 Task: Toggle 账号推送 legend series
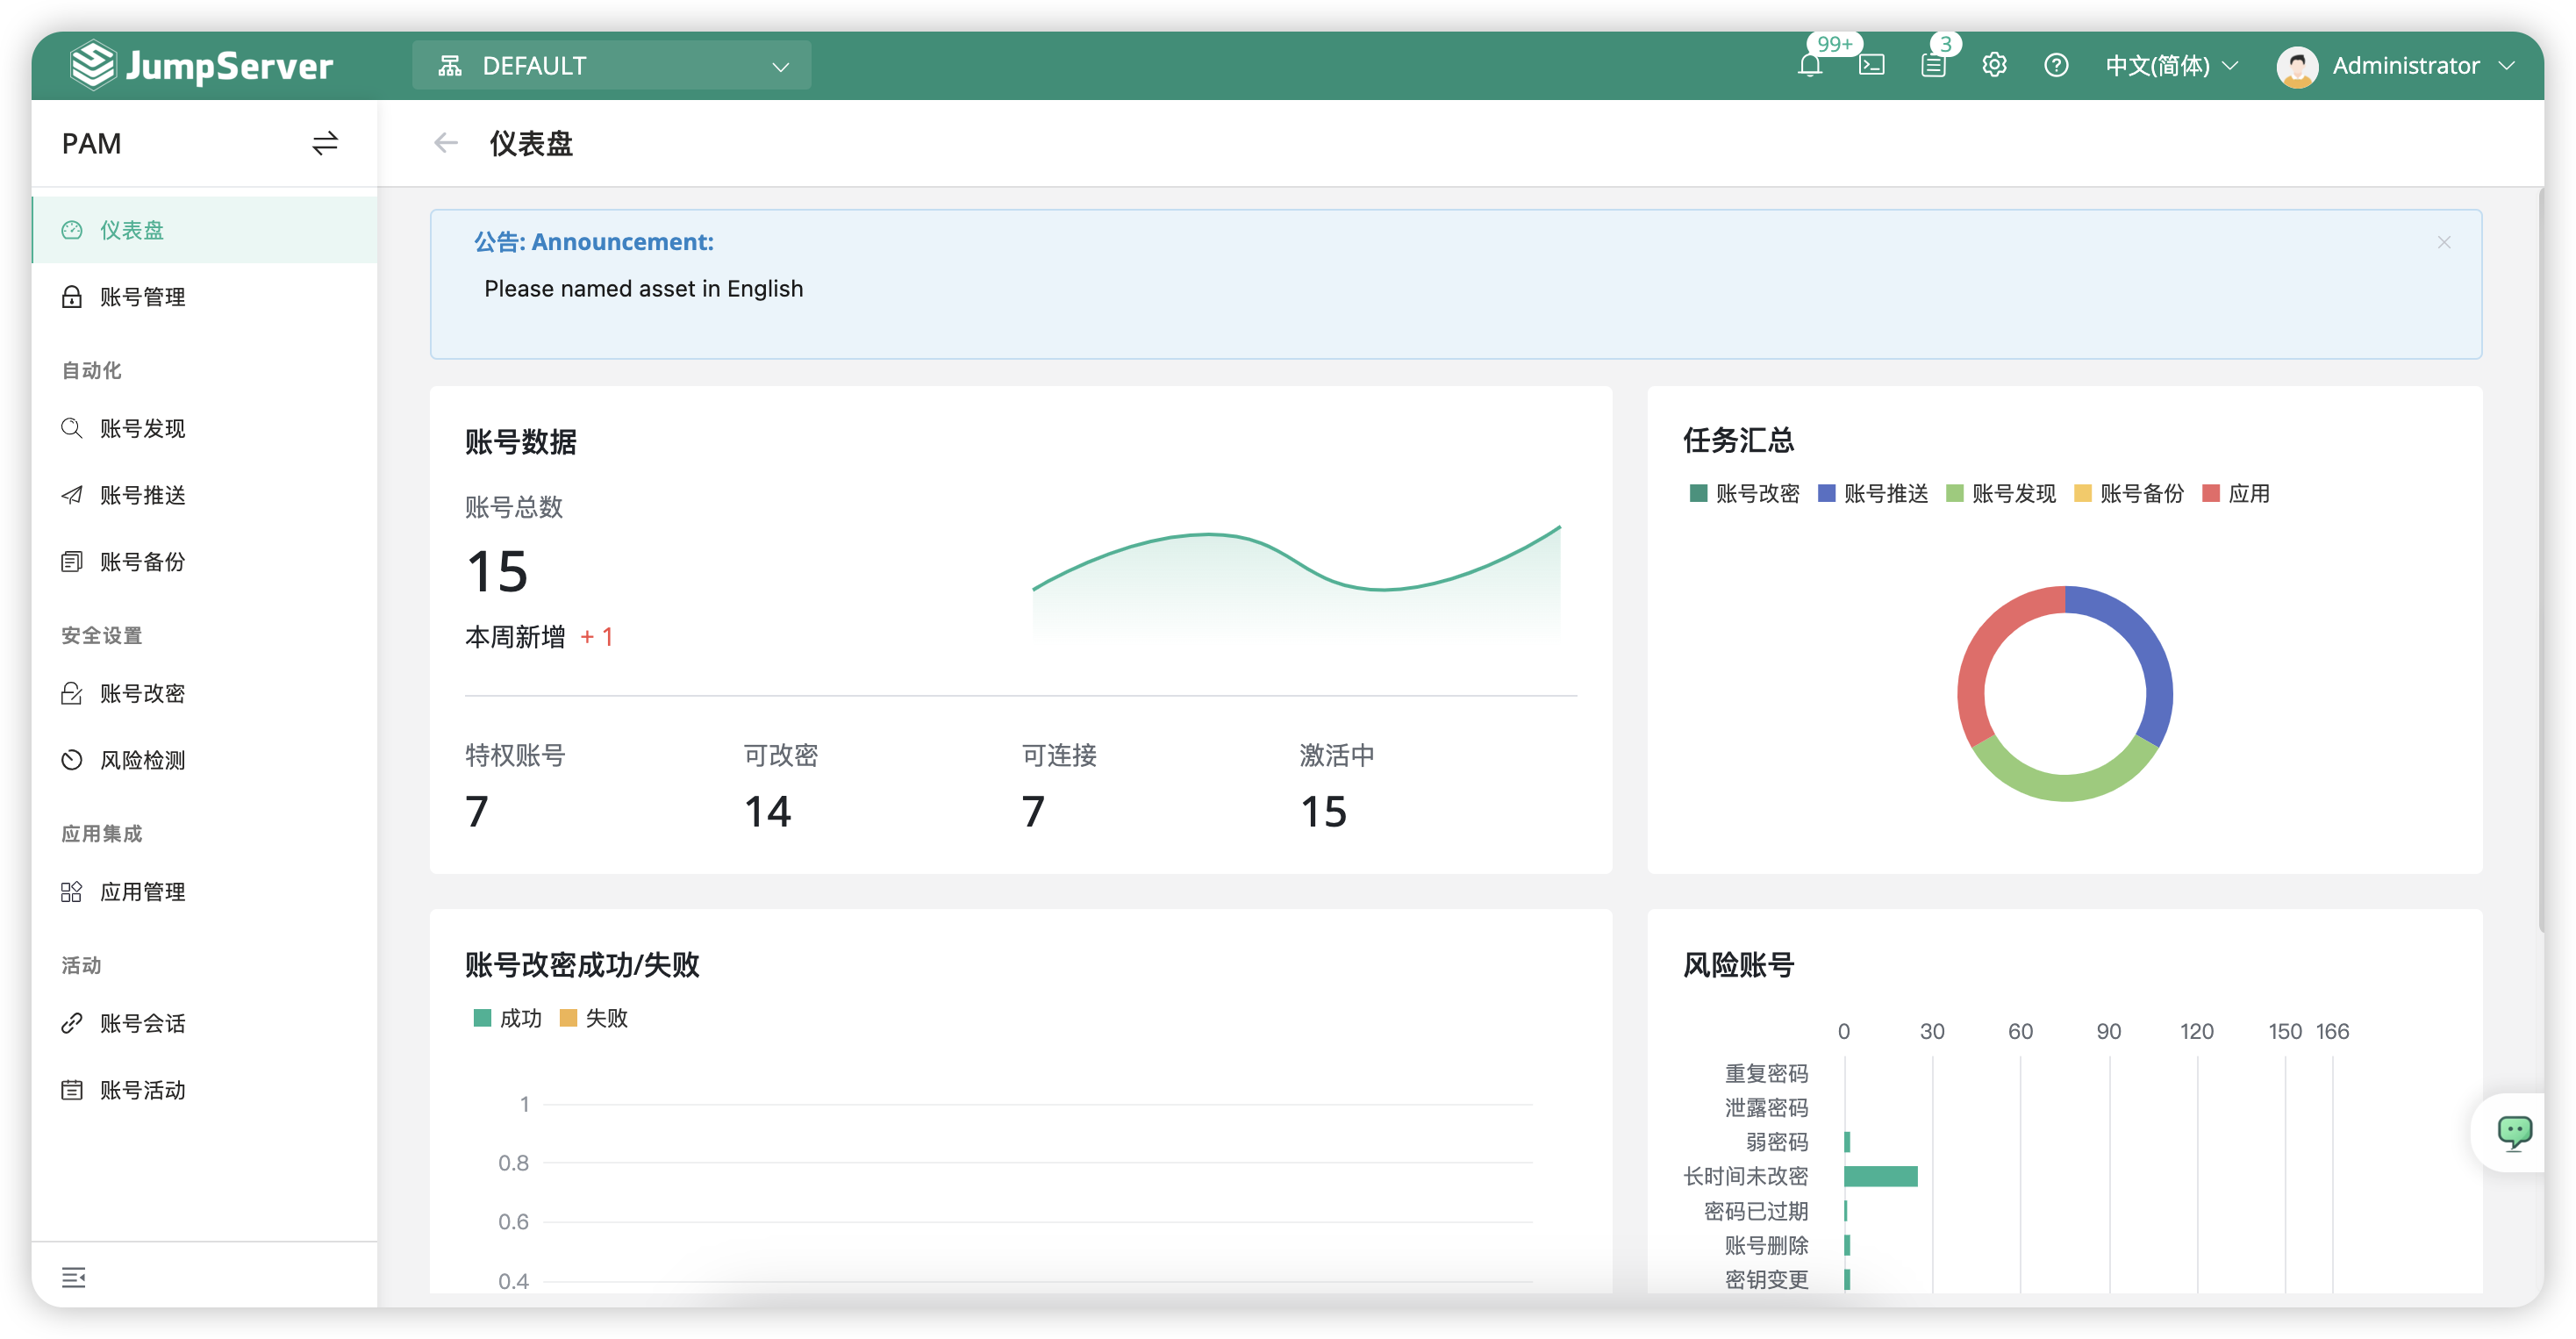tap(1872, 493)
